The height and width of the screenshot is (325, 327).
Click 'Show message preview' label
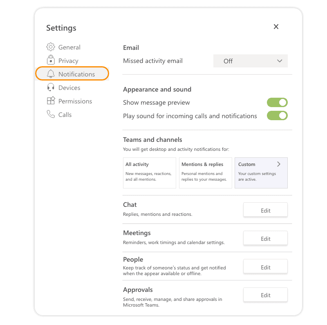157,103
